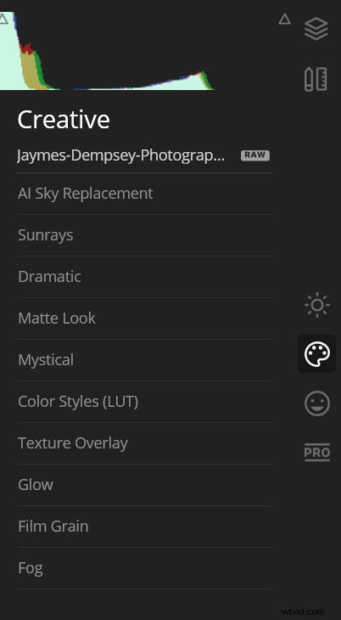Toggle highlight clipping triangle in histogram
This screenshot has width=341, height=620.
click(x=284, y=19)
